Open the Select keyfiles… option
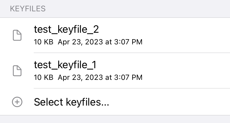This screenshot has height=123, width=230. (71, 102)
